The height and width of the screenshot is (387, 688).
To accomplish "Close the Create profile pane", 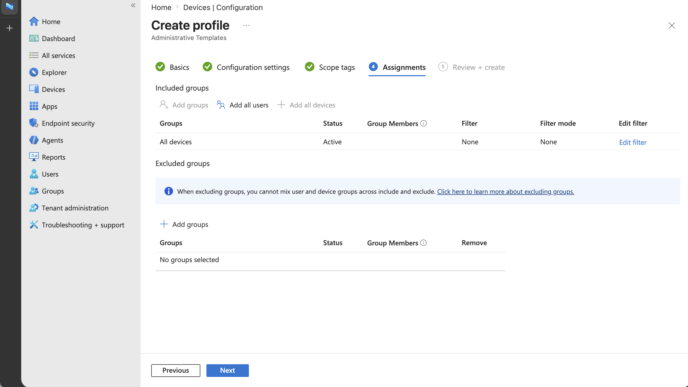I will 672,25.
